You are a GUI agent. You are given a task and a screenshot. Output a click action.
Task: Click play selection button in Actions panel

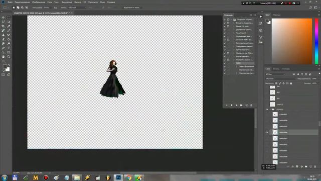click(236, 105)
